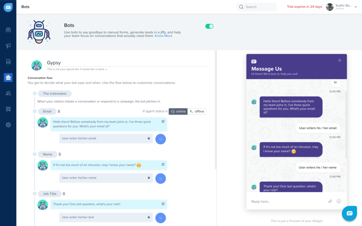Open the chat widget launcher bubble

tap(349, 213)
